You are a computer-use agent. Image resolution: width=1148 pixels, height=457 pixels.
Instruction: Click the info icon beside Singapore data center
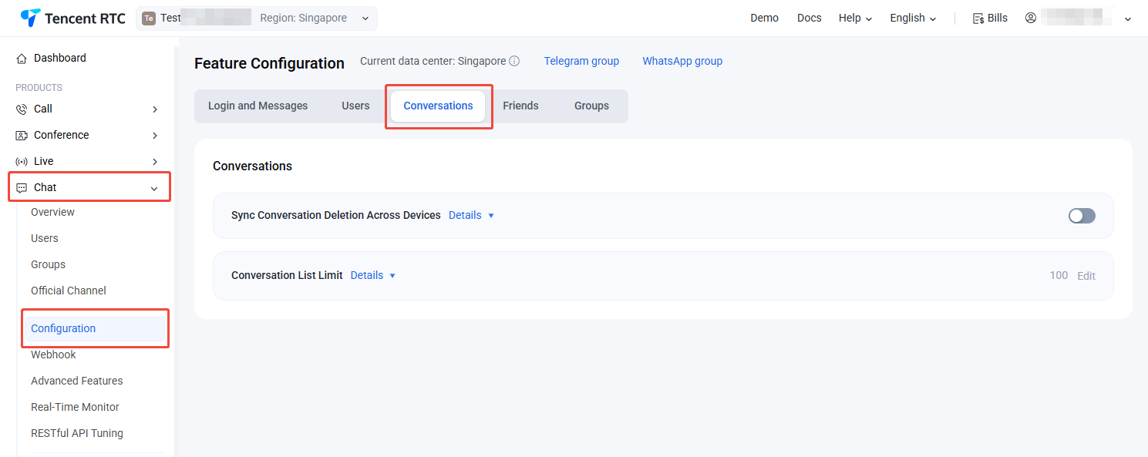coord(514,61)
